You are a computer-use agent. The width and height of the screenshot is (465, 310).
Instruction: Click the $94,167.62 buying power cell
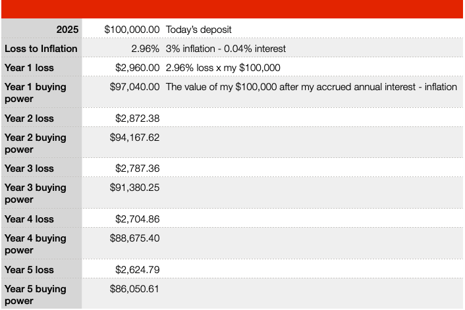[134, 137]
